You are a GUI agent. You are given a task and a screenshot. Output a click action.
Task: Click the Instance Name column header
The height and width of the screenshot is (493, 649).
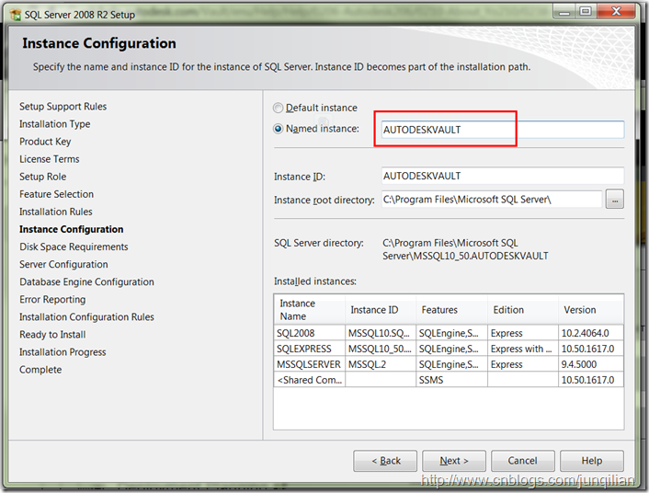[x=310, y=309]
